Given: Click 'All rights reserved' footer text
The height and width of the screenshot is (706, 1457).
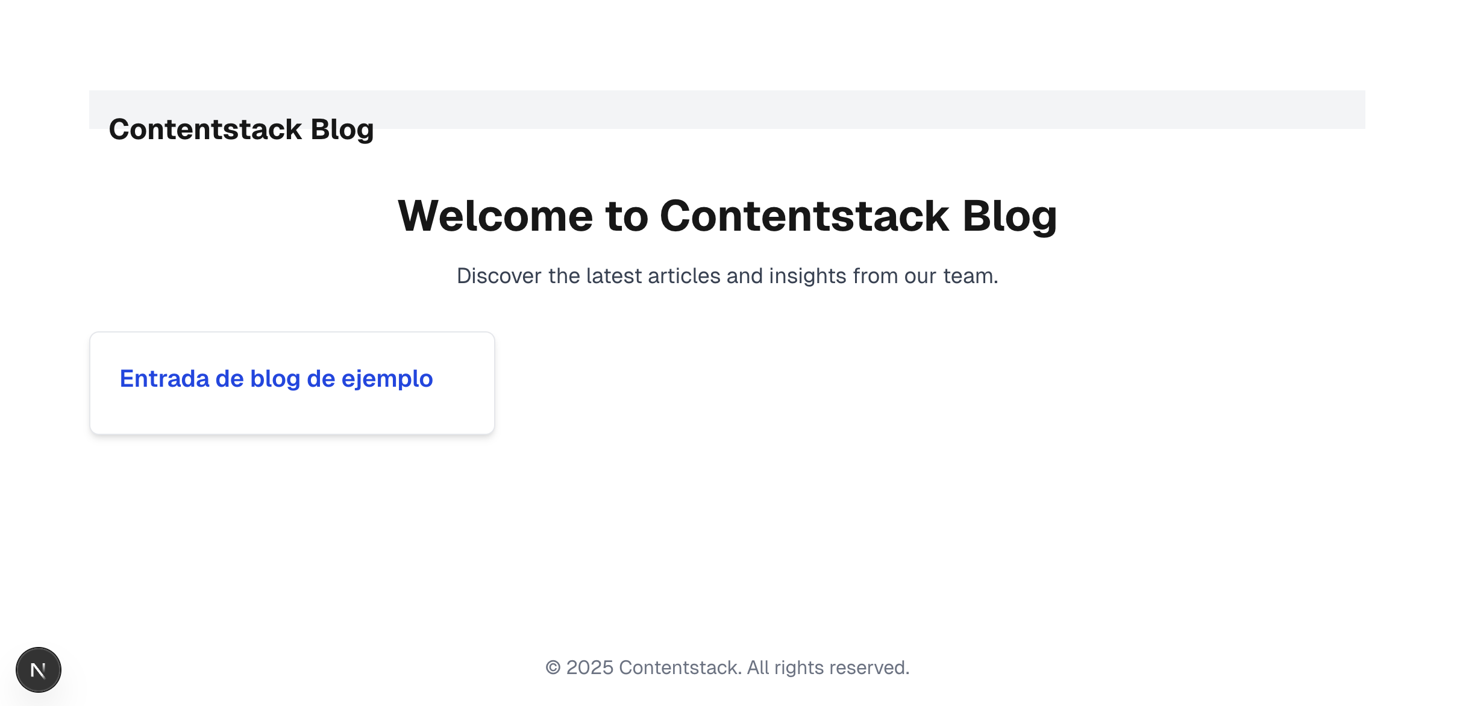Looking at the screenshot, I should point(828,667).
